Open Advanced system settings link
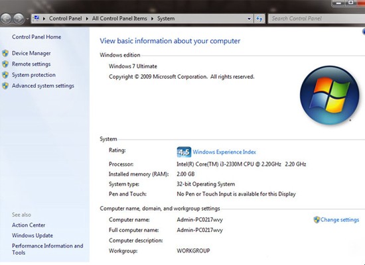This screenshot has height=265, width=365. pos(43,85)
